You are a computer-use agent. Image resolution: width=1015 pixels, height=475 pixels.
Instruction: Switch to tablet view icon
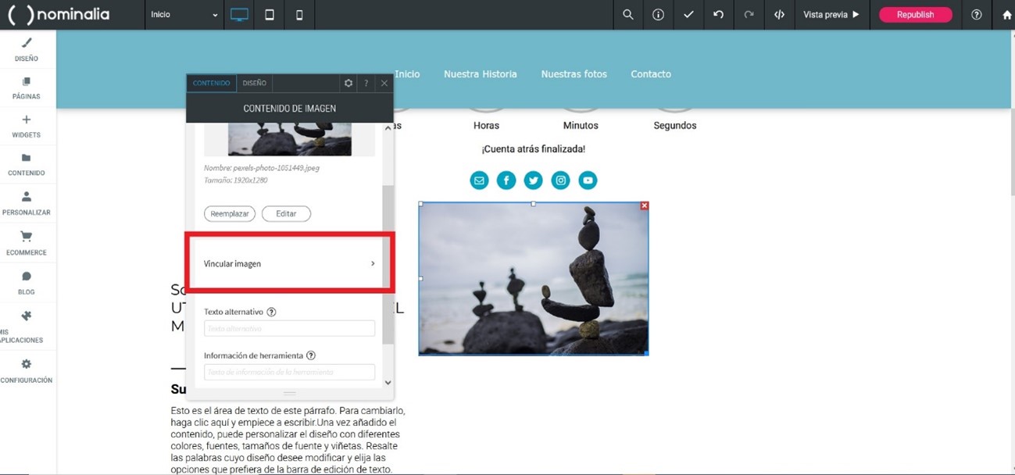tap(270, 15)
